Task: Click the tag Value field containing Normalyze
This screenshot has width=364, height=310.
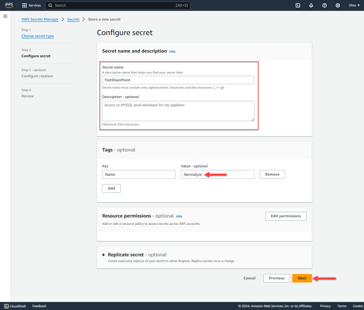Action: (217, 174)
